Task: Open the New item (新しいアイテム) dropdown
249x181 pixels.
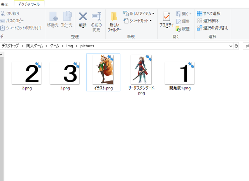Action: (x=139, y=14)
